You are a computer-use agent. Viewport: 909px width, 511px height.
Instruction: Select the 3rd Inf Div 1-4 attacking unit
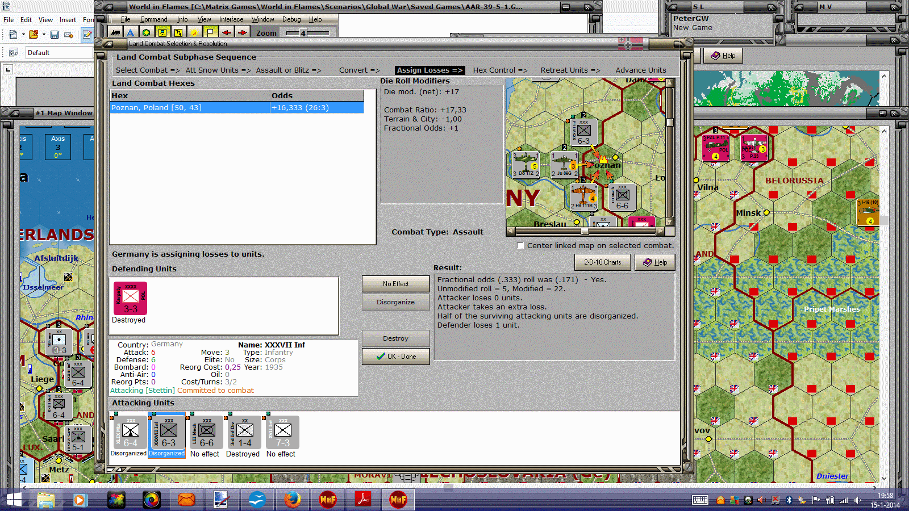(243, 433)
